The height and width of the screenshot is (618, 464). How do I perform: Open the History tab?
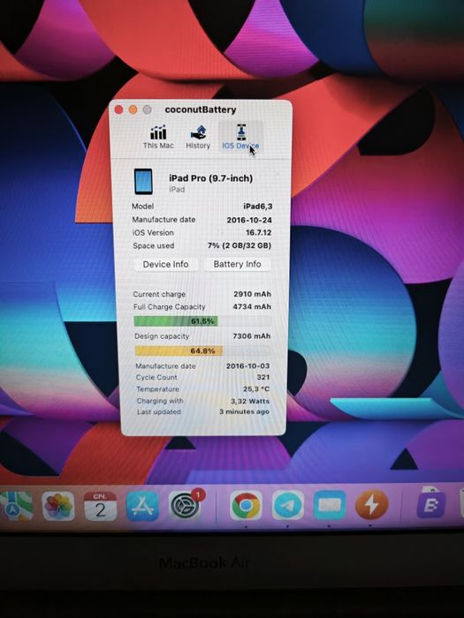pyautogui.click(x=198, y=137)
